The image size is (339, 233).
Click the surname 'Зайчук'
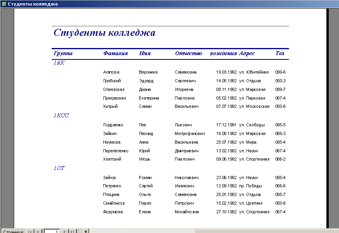tap(110, 178)
